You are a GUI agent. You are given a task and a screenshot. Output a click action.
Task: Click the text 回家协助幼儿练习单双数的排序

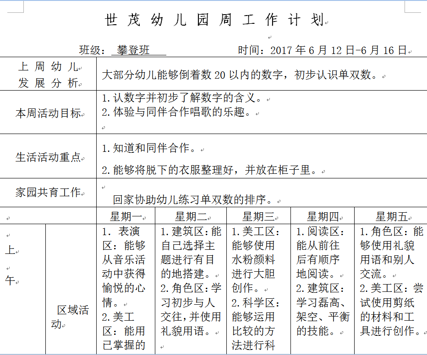click(194, 200)
